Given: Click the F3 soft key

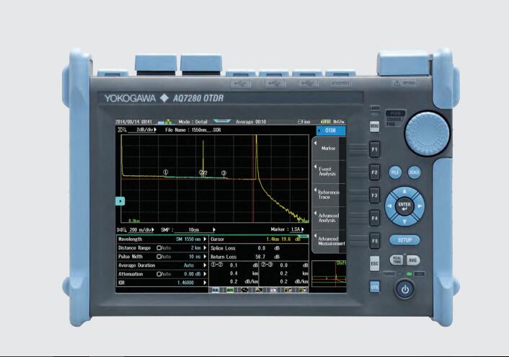Looking at the screenshot, I should (x=374, y=195).
